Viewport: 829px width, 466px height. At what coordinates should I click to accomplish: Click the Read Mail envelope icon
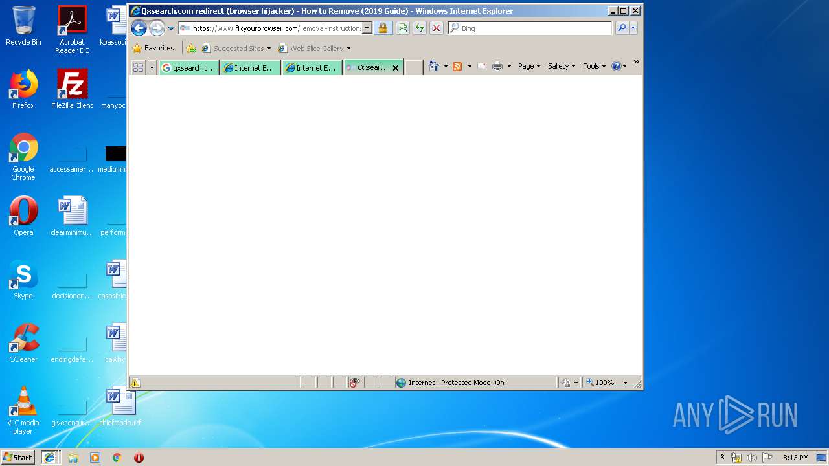tap(482, 66)
